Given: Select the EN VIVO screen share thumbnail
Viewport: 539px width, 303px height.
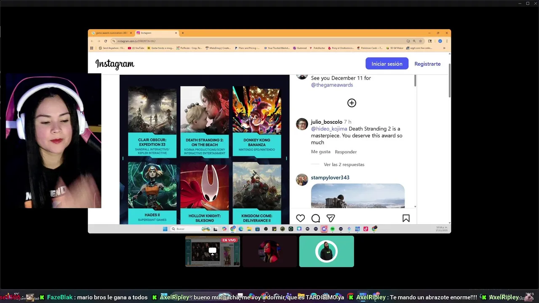Looking at the screenshot, I should click(213, 251).
